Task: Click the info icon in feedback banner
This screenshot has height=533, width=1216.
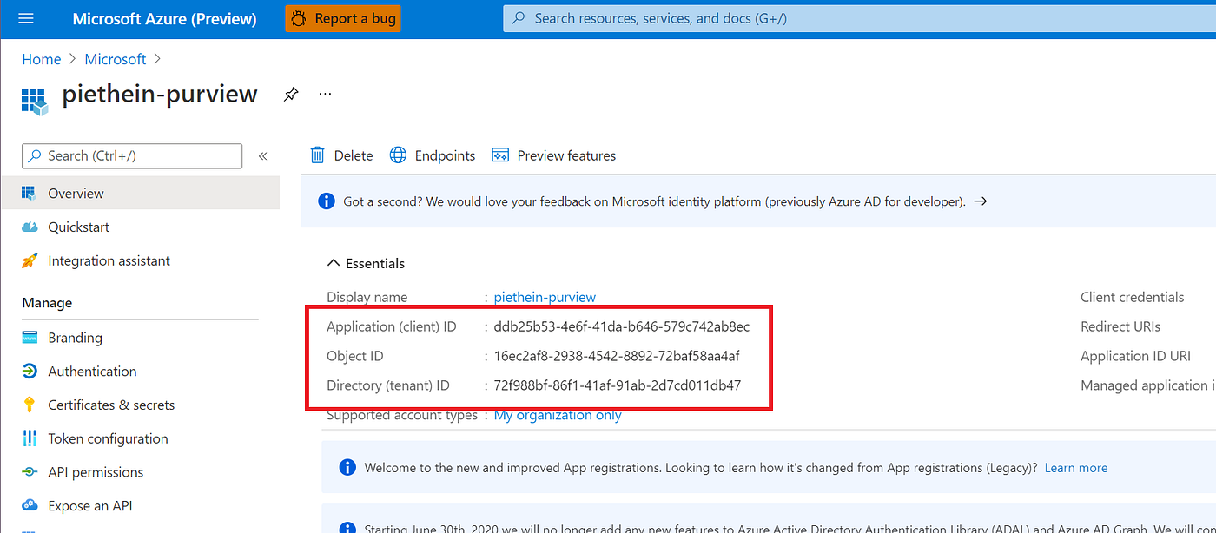Action: point(327,201)
